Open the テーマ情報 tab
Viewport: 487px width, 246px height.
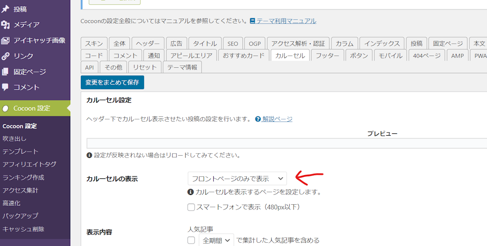click(182, 67)
